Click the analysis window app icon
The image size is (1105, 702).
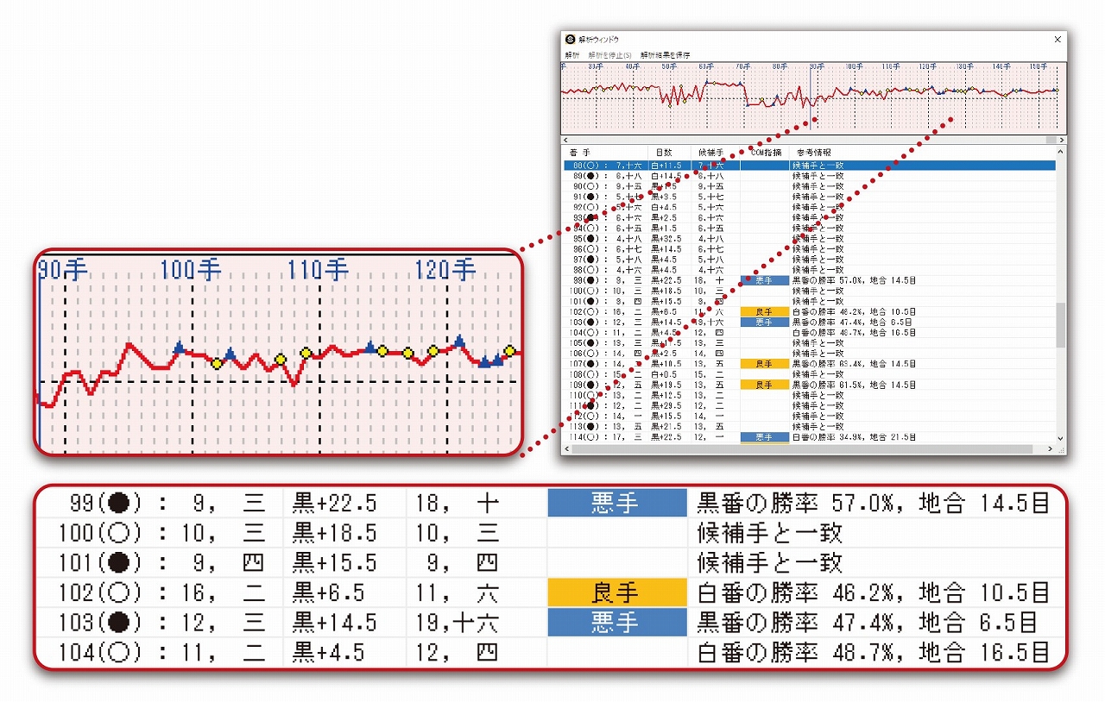point(570,40)
